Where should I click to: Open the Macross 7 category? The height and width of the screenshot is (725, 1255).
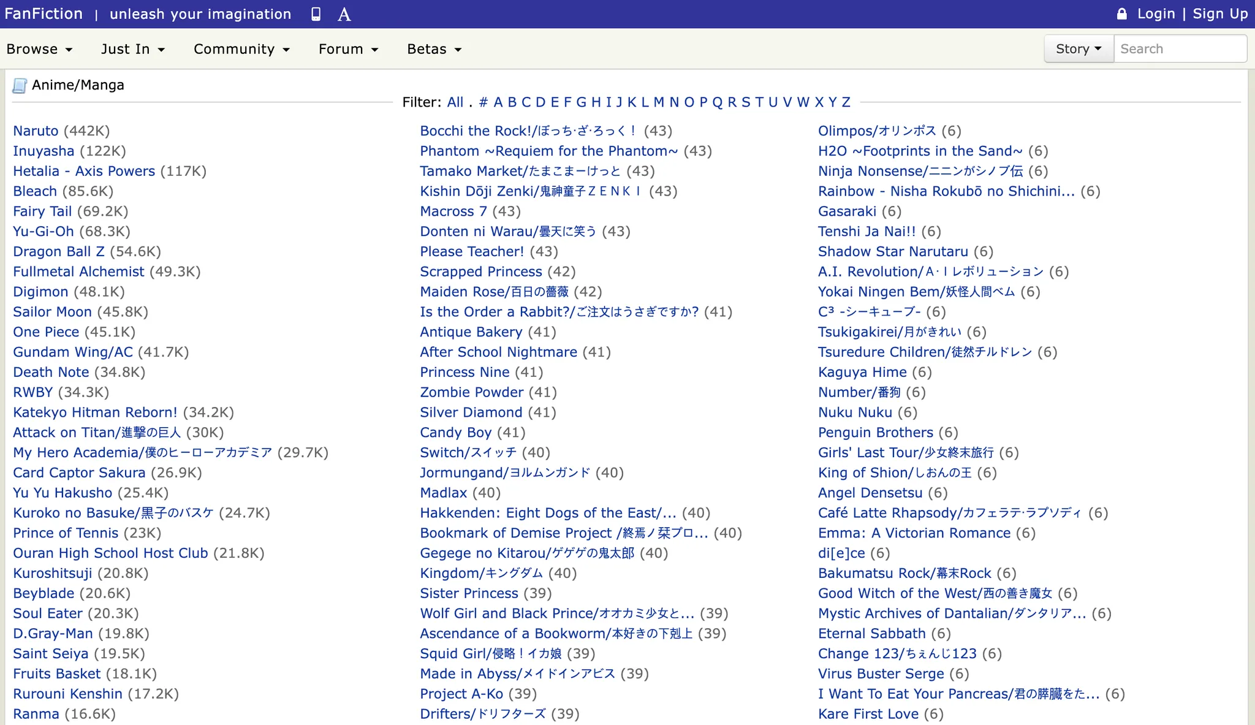453,211
